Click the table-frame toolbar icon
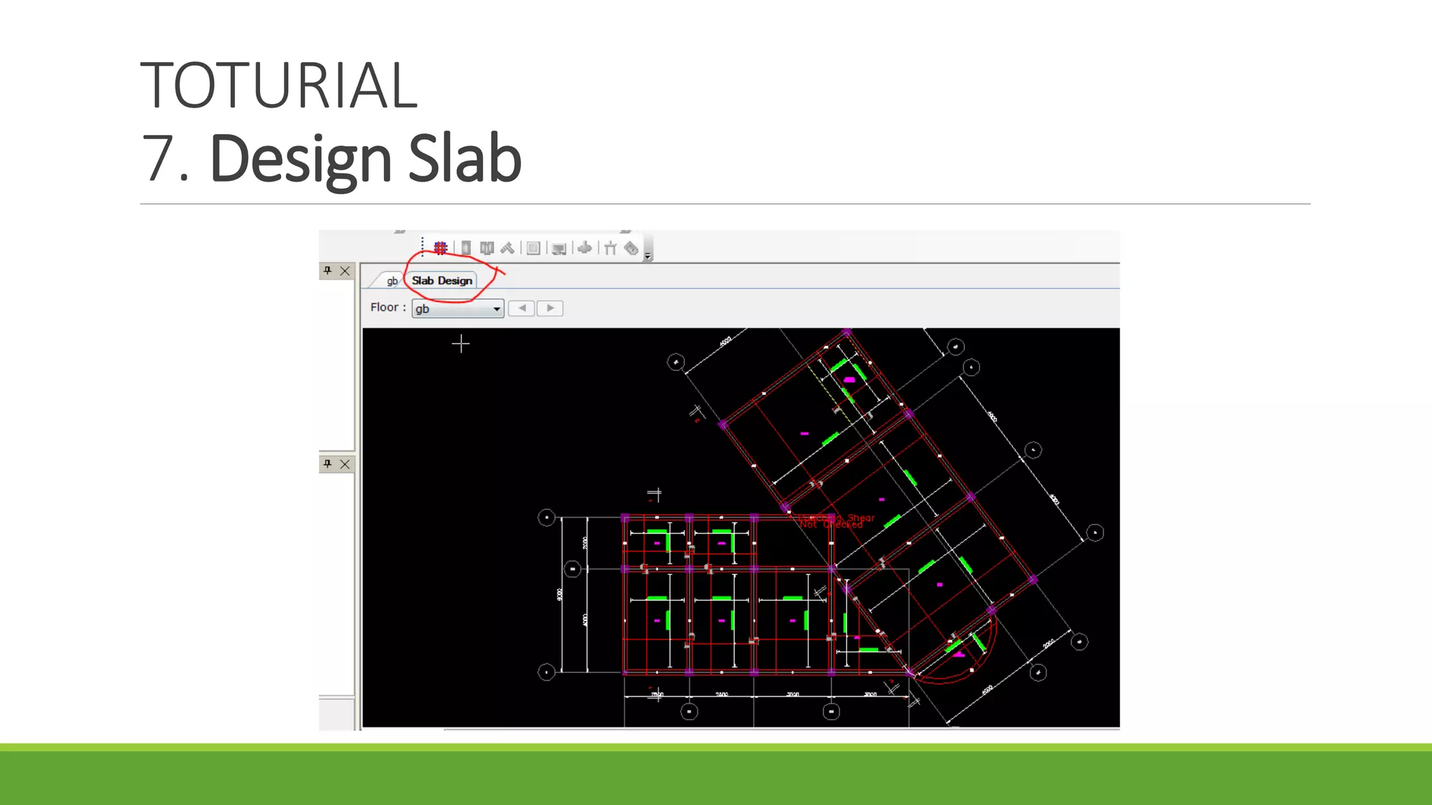This screenshot has height=805, width=1432. pyautogui.click(x=610, y=248)
